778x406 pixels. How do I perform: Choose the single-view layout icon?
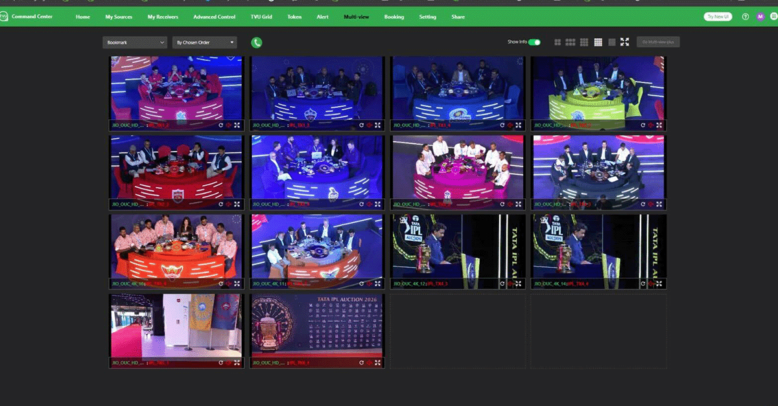pos(612,42)
